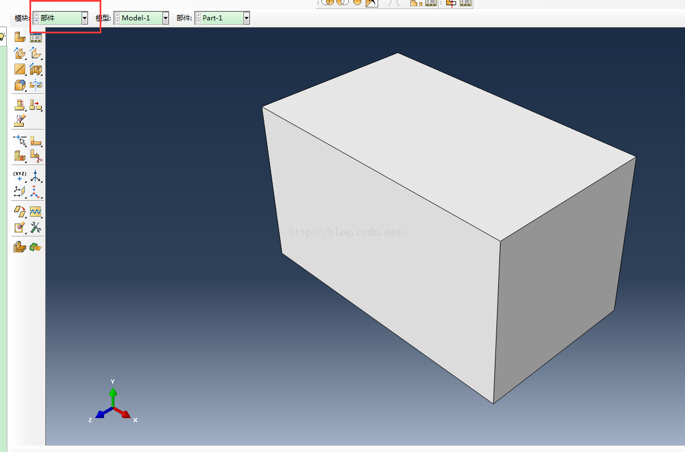Click the Create Mirror tool
The width and height of the screenshot is (685, 452).
(x=36, y=85)
